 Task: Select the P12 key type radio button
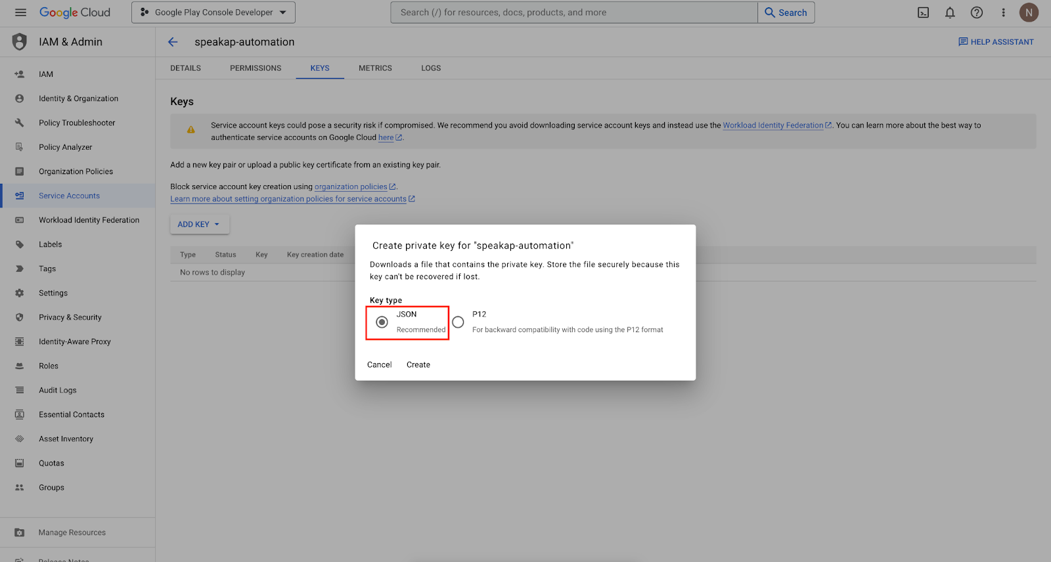pyautogui.click(x=458, y=322)
